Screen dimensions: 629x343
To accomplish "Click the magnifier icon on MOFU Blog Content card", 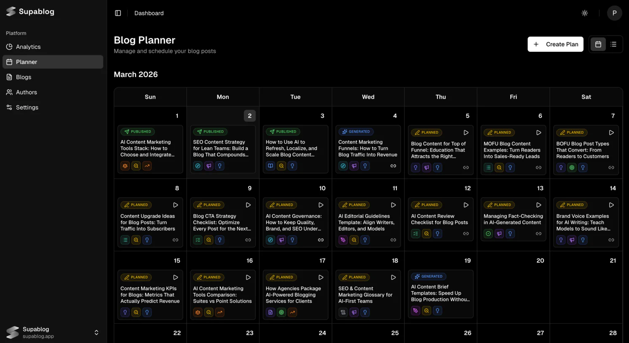I will point(499,167).
